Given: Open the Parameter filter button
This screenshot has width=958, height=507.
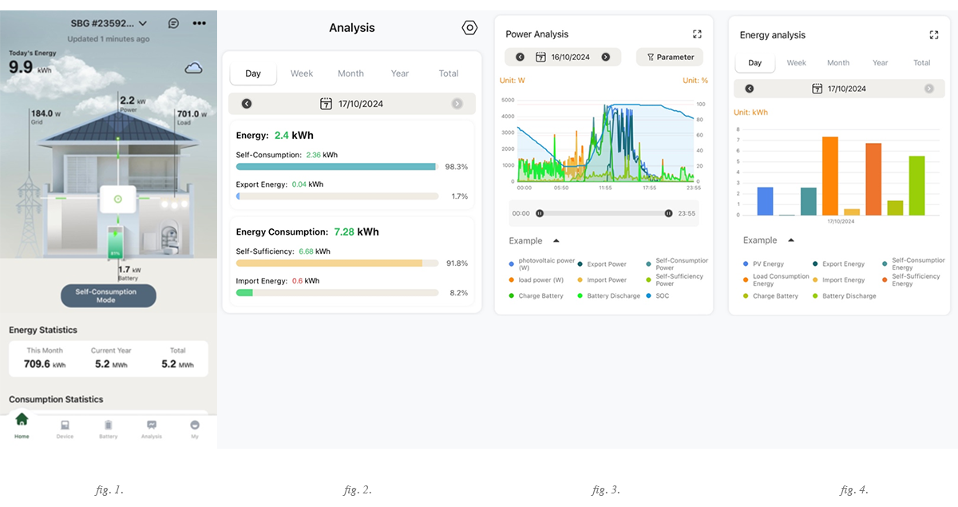Looking at the screenshot, I should click(x=670, y=57).
